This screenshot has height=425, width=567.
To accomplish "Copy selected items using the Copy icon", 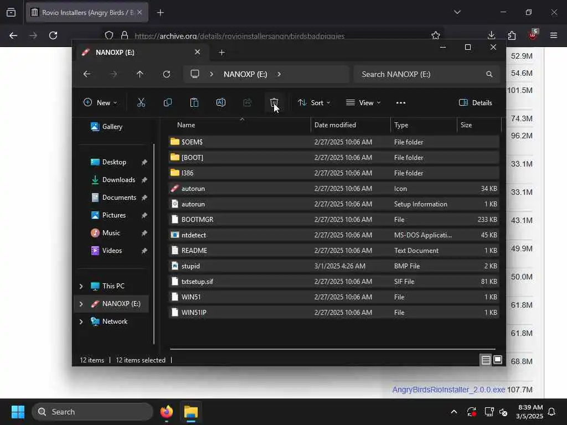I will (x=167, y=102).
